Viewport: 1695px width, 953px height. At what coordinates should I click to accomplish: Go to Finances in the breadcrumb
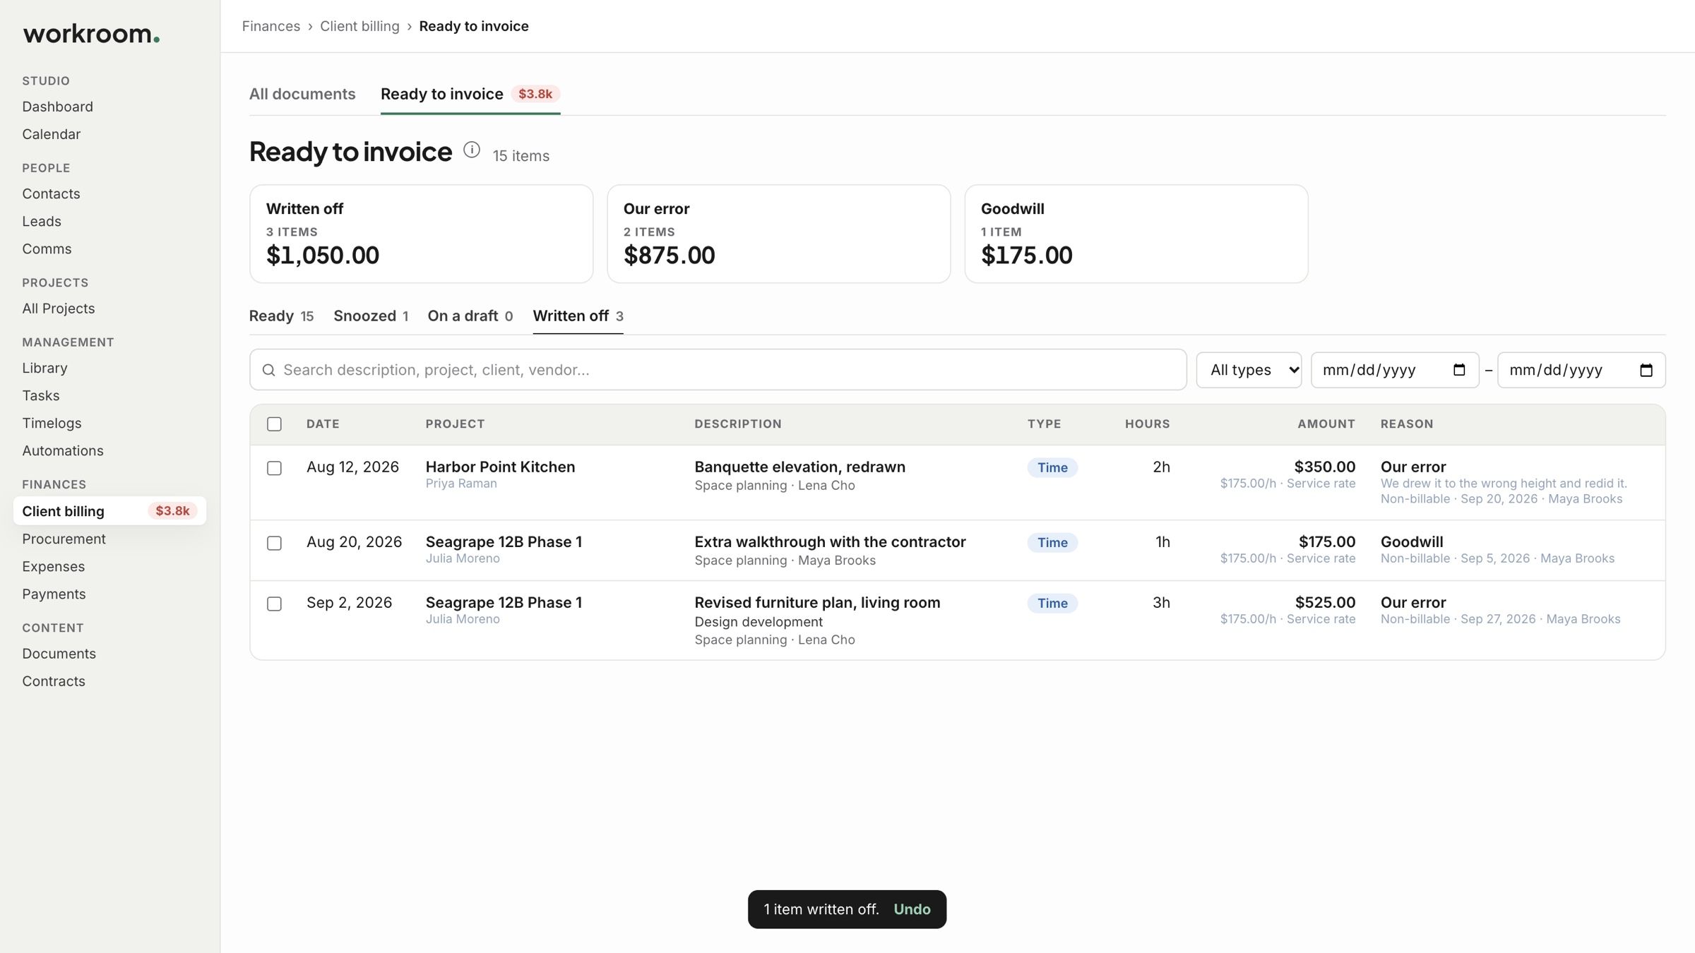[x=271, y=26]
